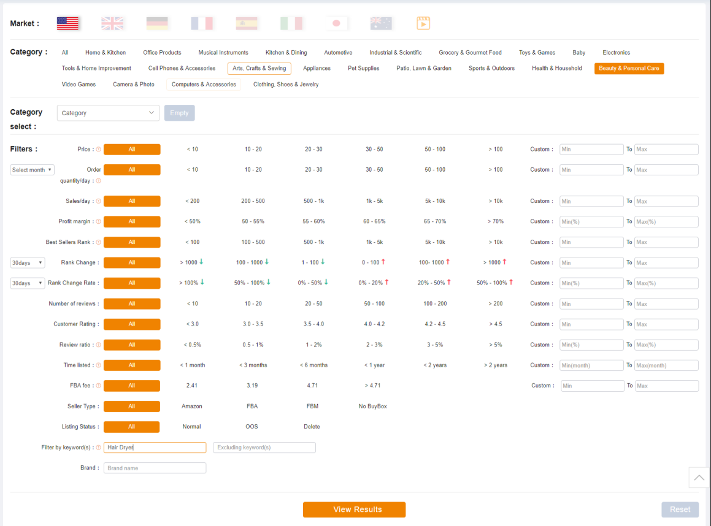Open the Select month dropdown

click(32, 170)
